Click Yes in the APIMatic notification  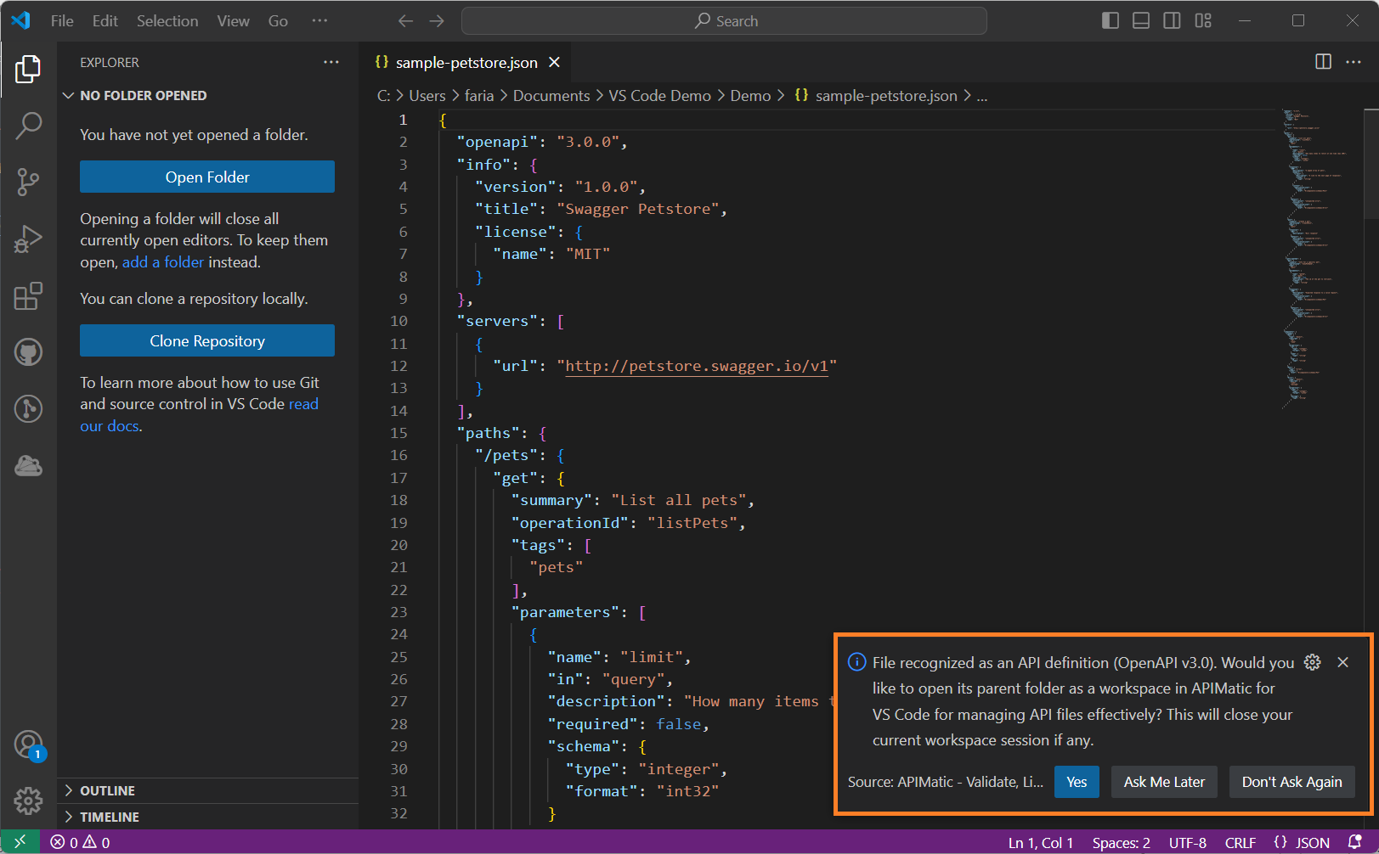coord(1077,782)
